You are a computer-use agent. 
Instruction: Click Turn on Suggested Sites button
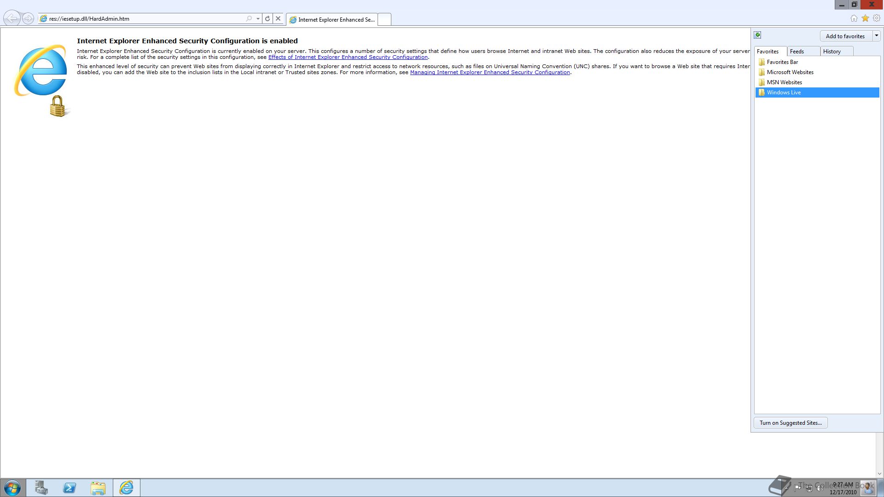(x=791, y=423)
